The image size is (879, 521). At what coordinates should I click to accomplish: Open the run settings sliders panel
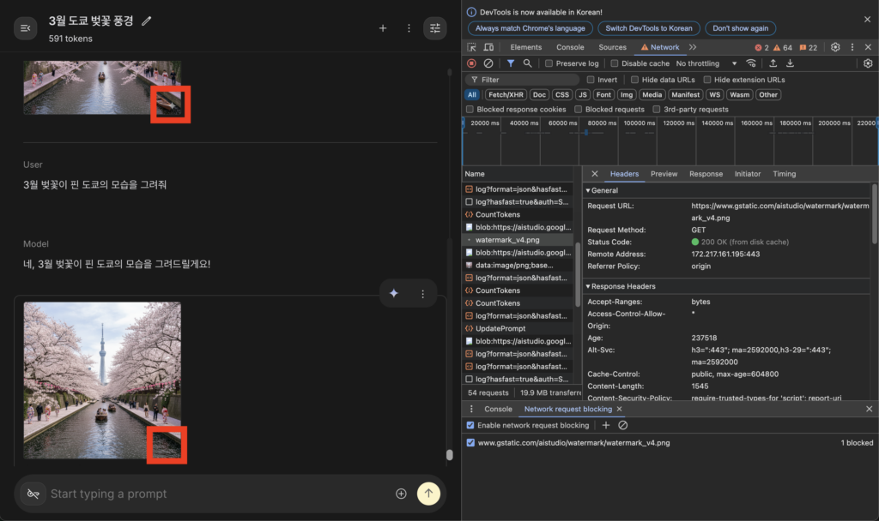click(435, 28)
